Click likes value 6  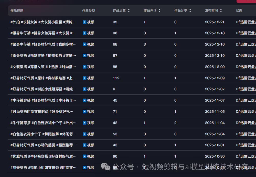(114, 89)
